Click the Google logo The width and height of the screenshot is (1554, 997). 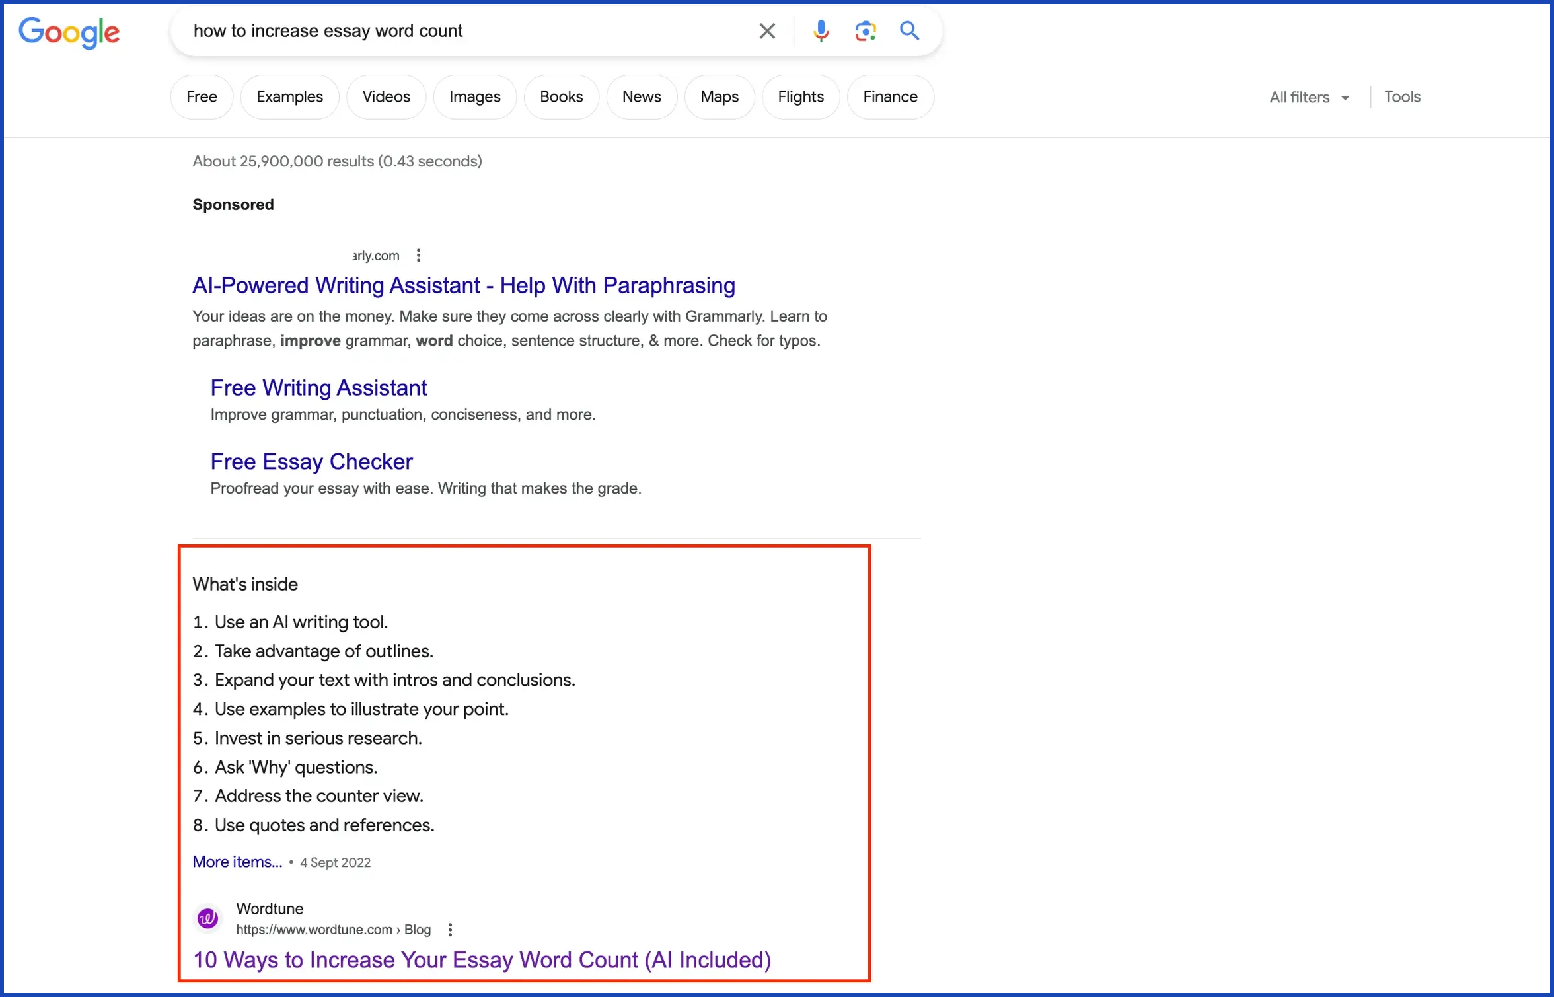[69, 32]
